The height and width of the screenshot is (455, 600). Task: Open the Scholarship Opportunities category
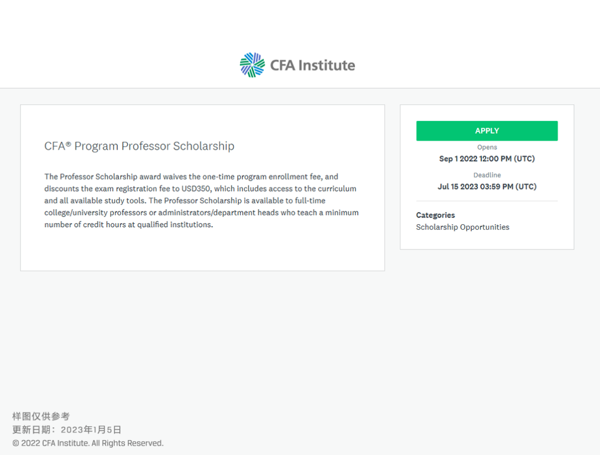point(463,227)
